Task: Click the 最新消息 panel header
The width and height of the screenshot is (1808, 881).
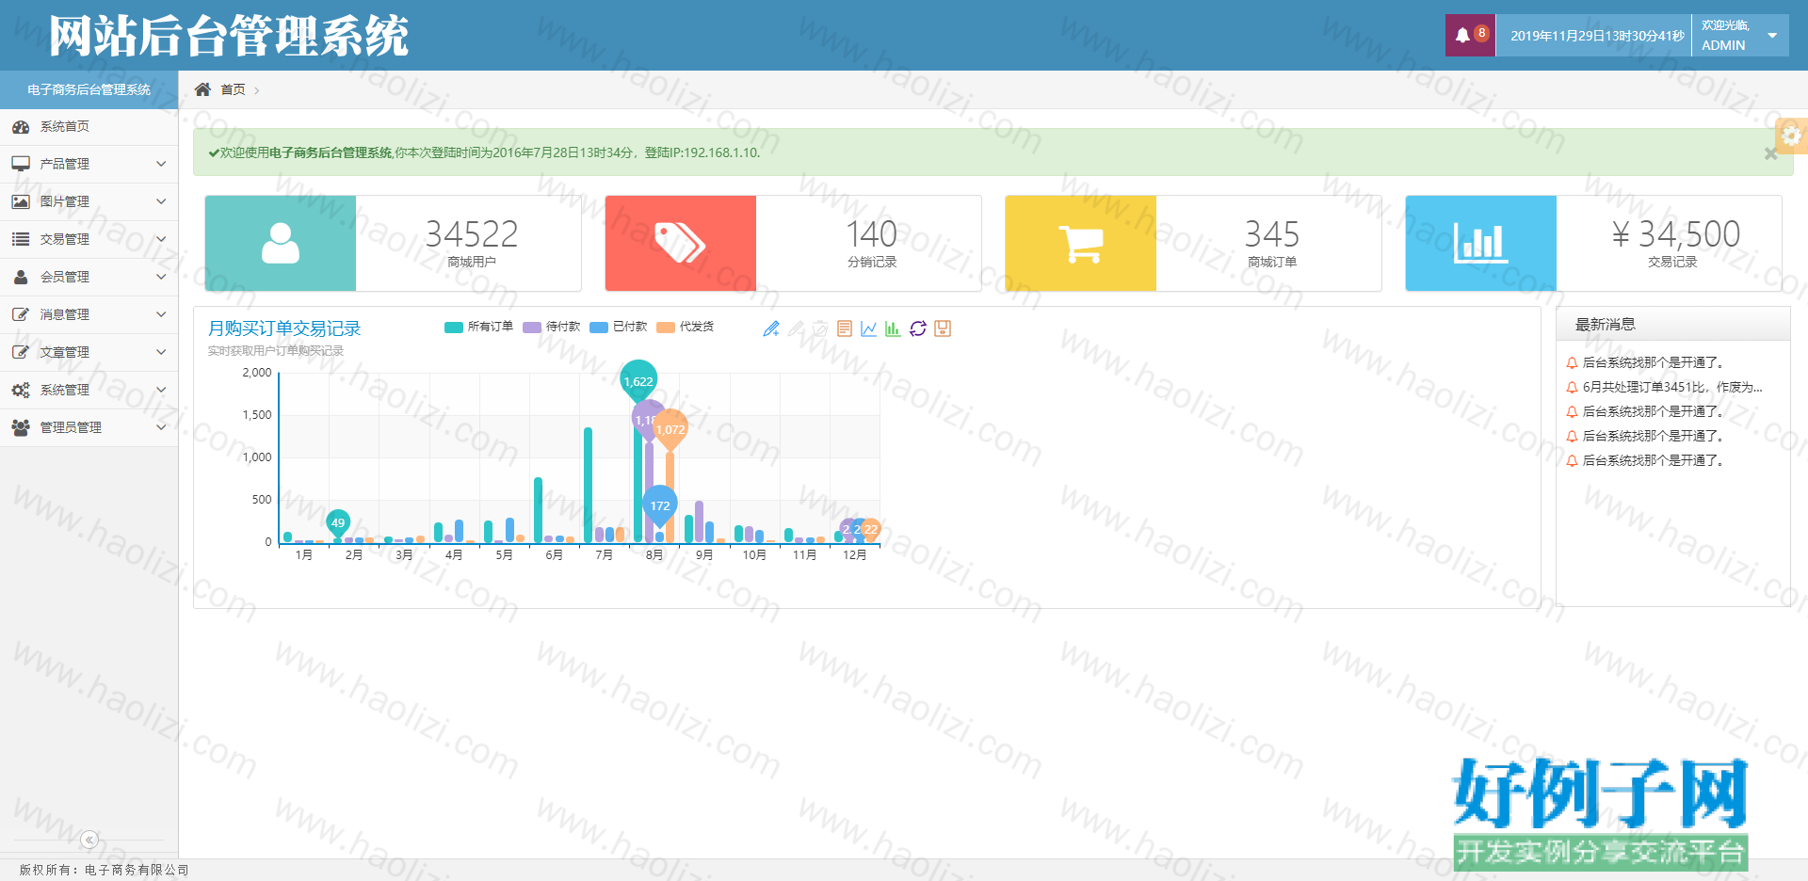Action: pos(1673,324)
